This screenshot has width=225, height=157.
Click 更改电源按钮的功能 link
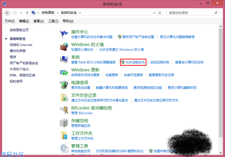pos(148,88)
